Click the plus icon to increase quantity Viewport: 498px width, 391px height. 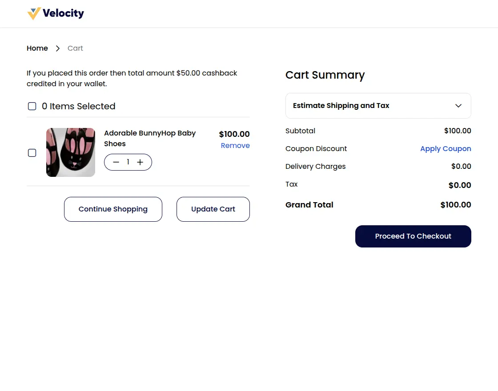pyautogui.click(x=140, y=162)
